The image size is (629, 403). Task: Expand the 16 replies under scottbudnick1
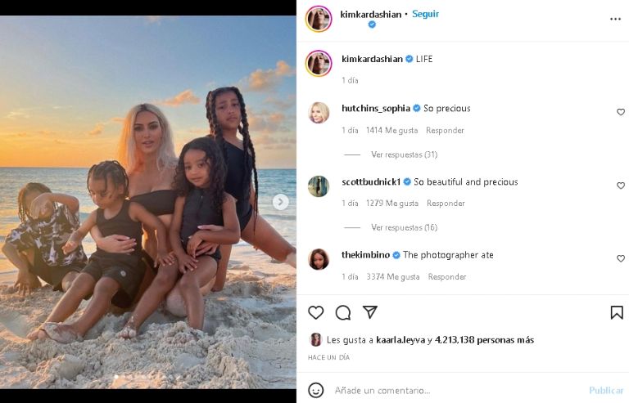(x=404, y=227)
